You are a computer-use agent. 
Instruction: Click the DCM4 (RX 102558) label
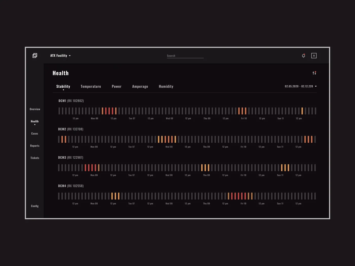click(x=71, y=186)
